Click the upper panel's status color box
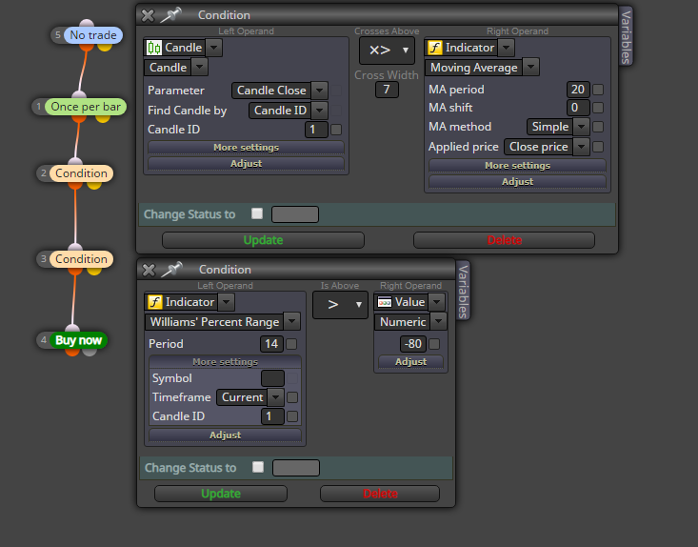The width and height of the screenshot is (698, 547). pyautogui.click(x=295, y=214)
